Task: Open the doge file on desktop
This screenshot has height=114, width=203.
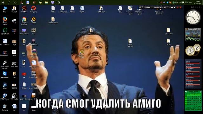Action: (x=34, y=108)
